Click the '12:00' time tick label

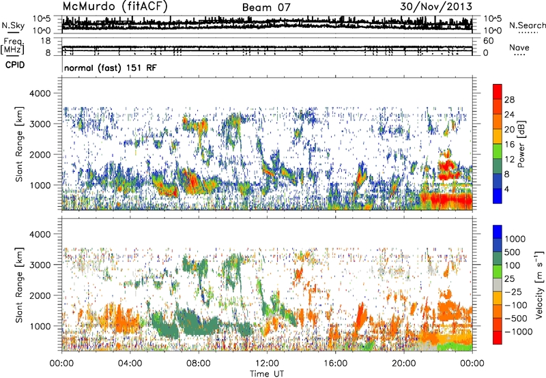(267, 364)
